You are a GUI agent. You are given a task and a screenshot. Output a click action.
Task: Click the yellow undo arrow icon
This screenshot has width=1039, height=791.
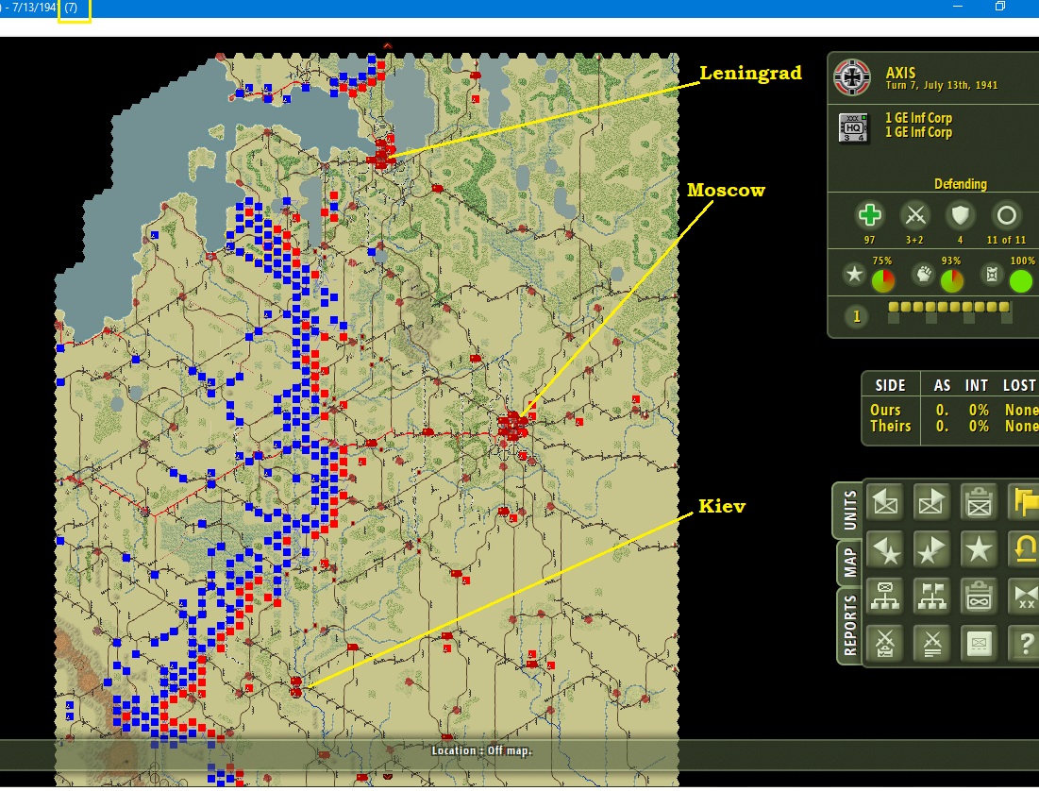1024,549
